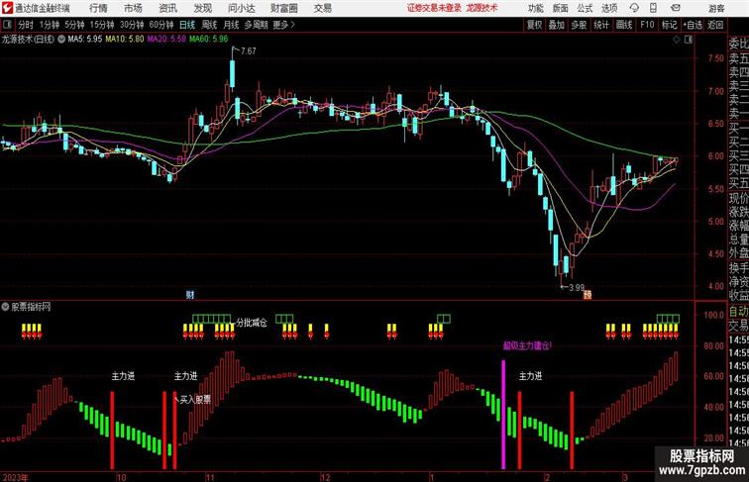The image size is (749, 482).
Task: Expand the circle icon beside 股票指标网 indicator
Action: tap(5, 307)
